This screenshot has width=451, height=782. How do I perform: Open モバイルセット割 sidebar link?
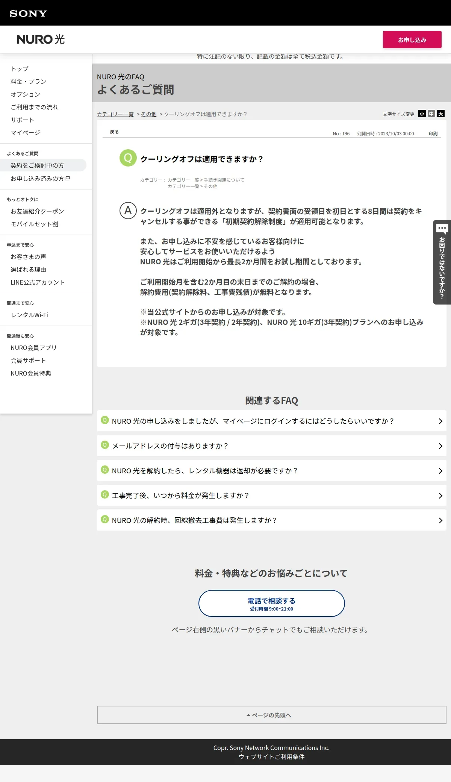pyautogui.click(x=35, y=224)
